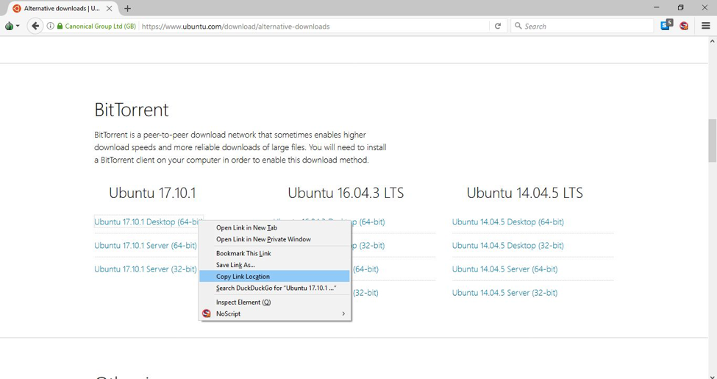Open a new tab with plus

(x=127, y=8)
